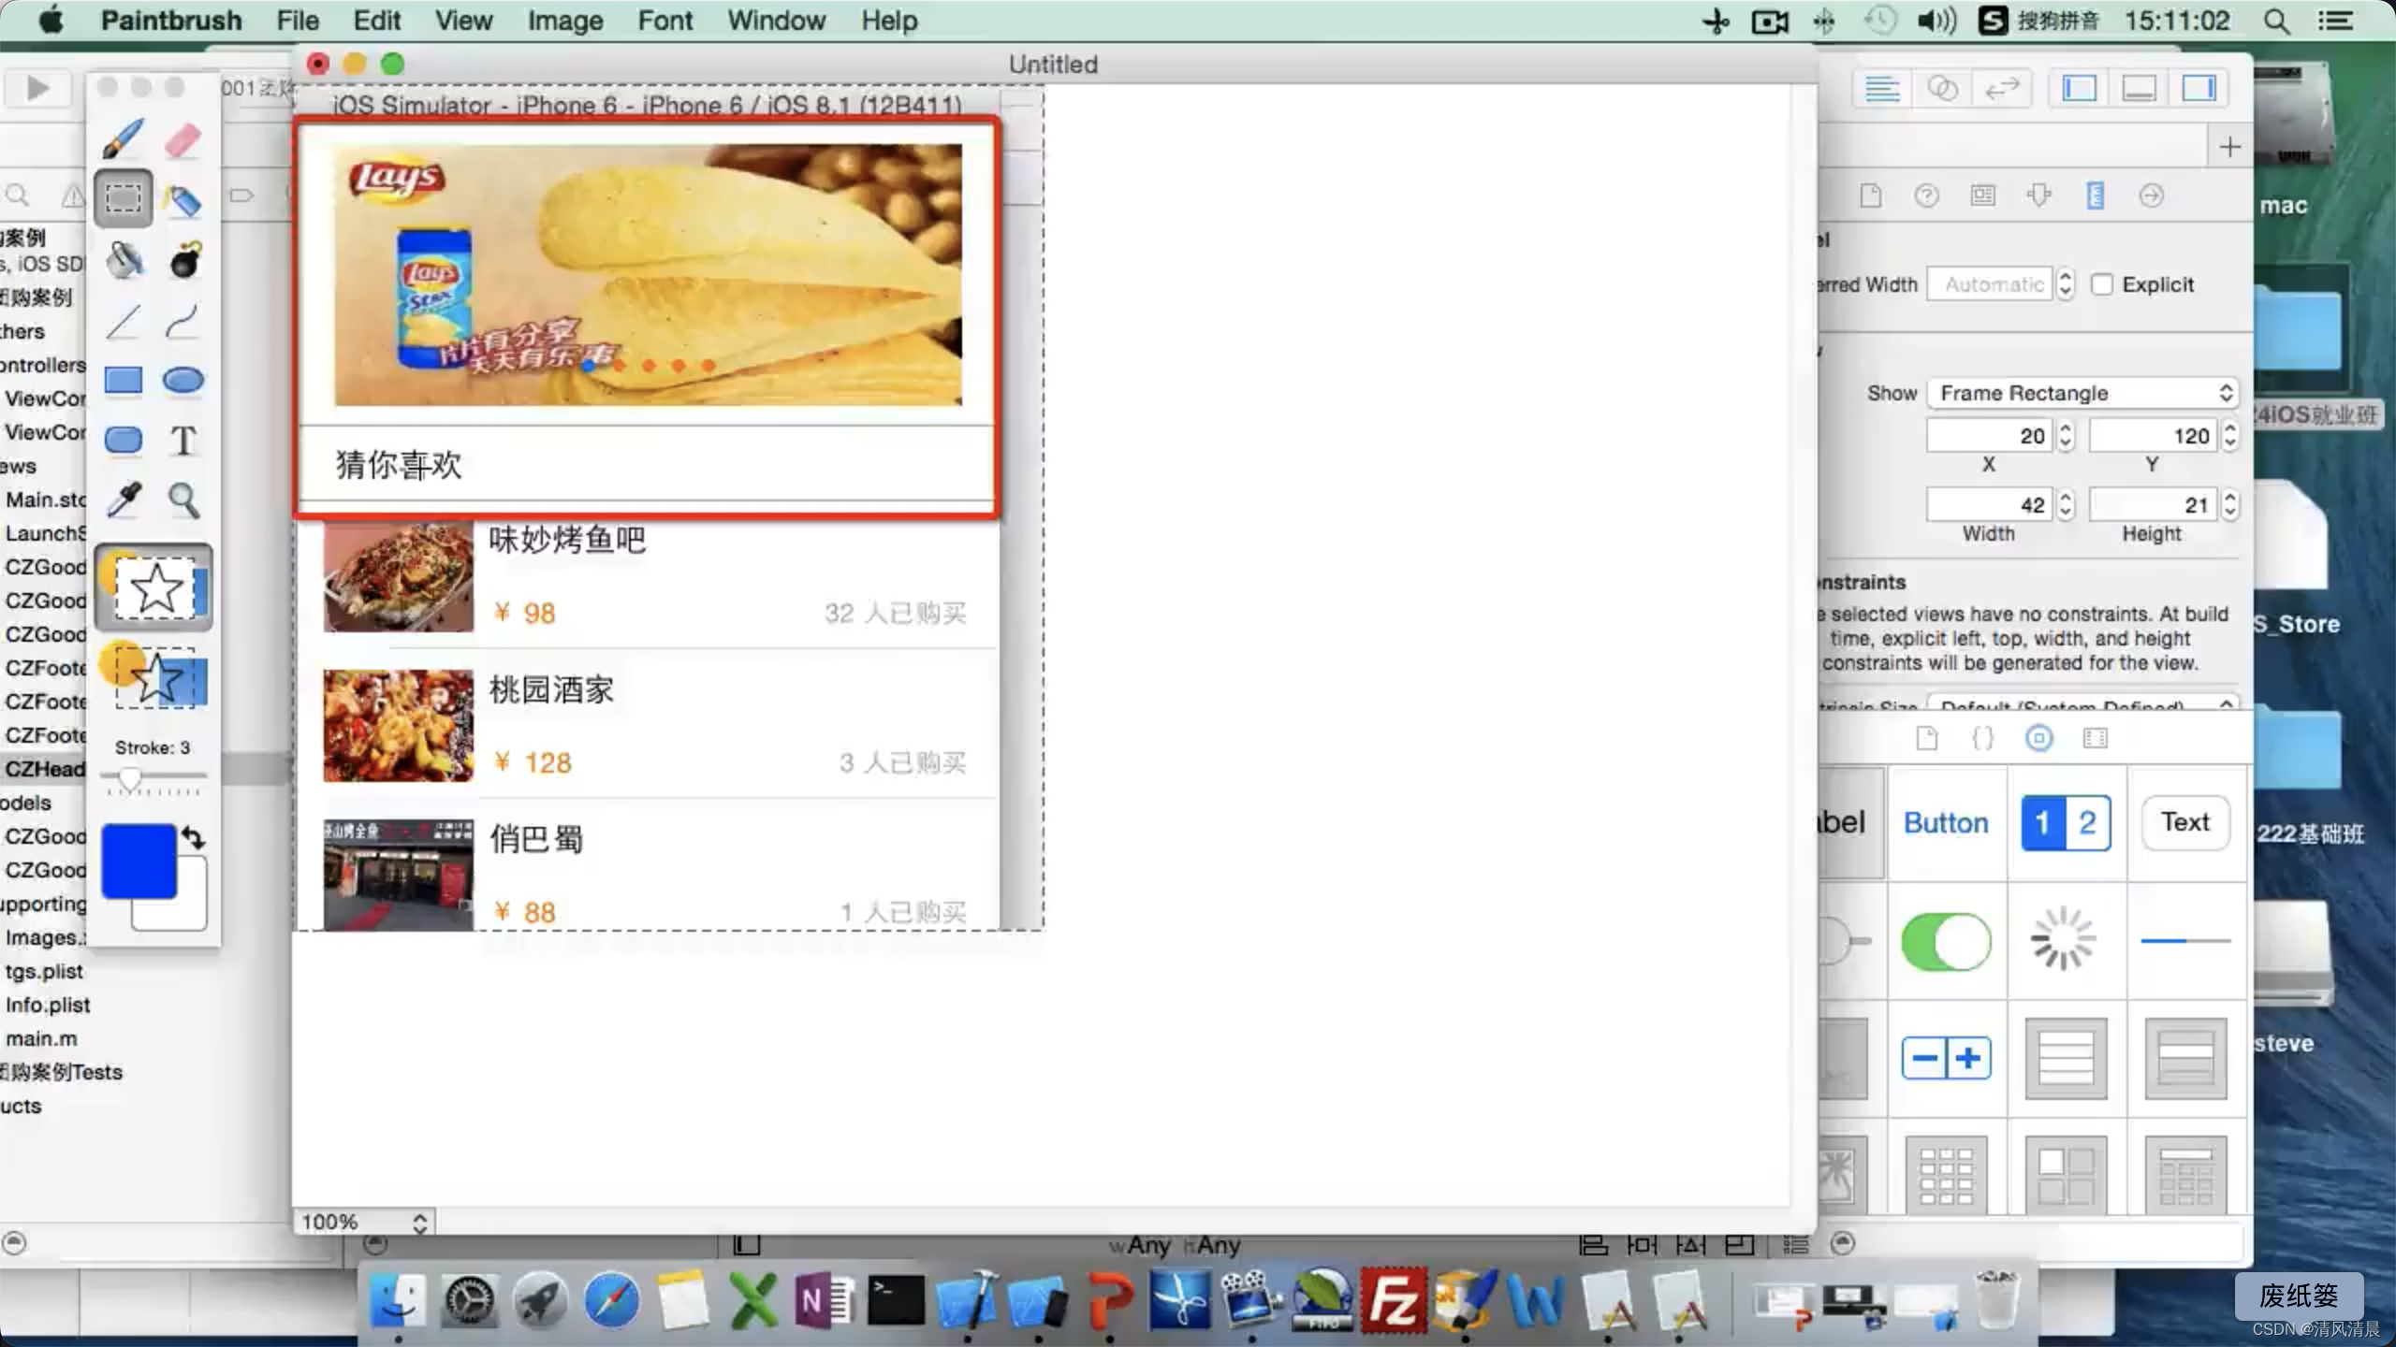Open the Frame Rectangle show dropdown
Viewport: 2396px width, 1347px height.
pos(2082,393)
